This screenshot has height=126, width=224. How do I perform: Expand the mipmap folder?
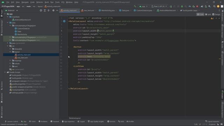[10, 61]
